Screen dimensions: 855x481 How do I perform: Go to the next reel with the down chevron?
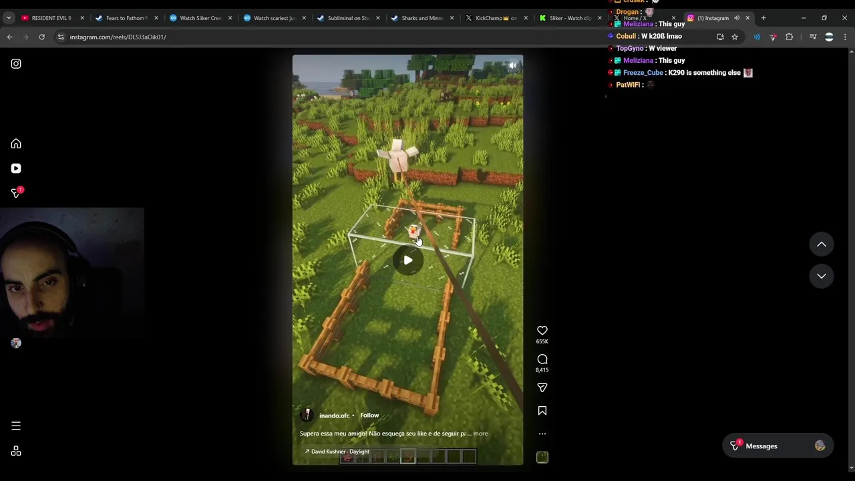[822, 276]
